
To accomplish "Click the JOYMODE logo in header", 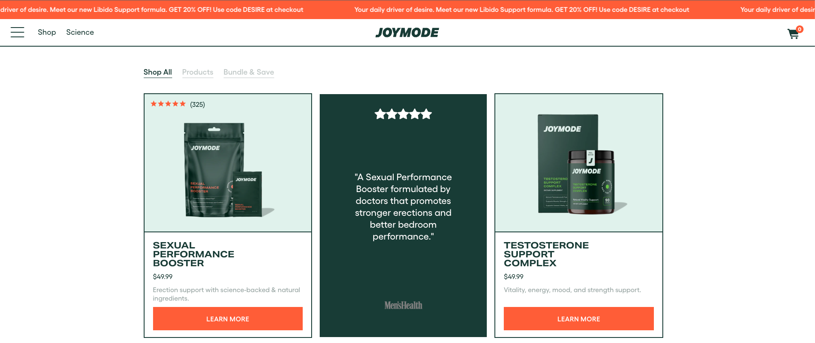I will [x=407, y=33].
